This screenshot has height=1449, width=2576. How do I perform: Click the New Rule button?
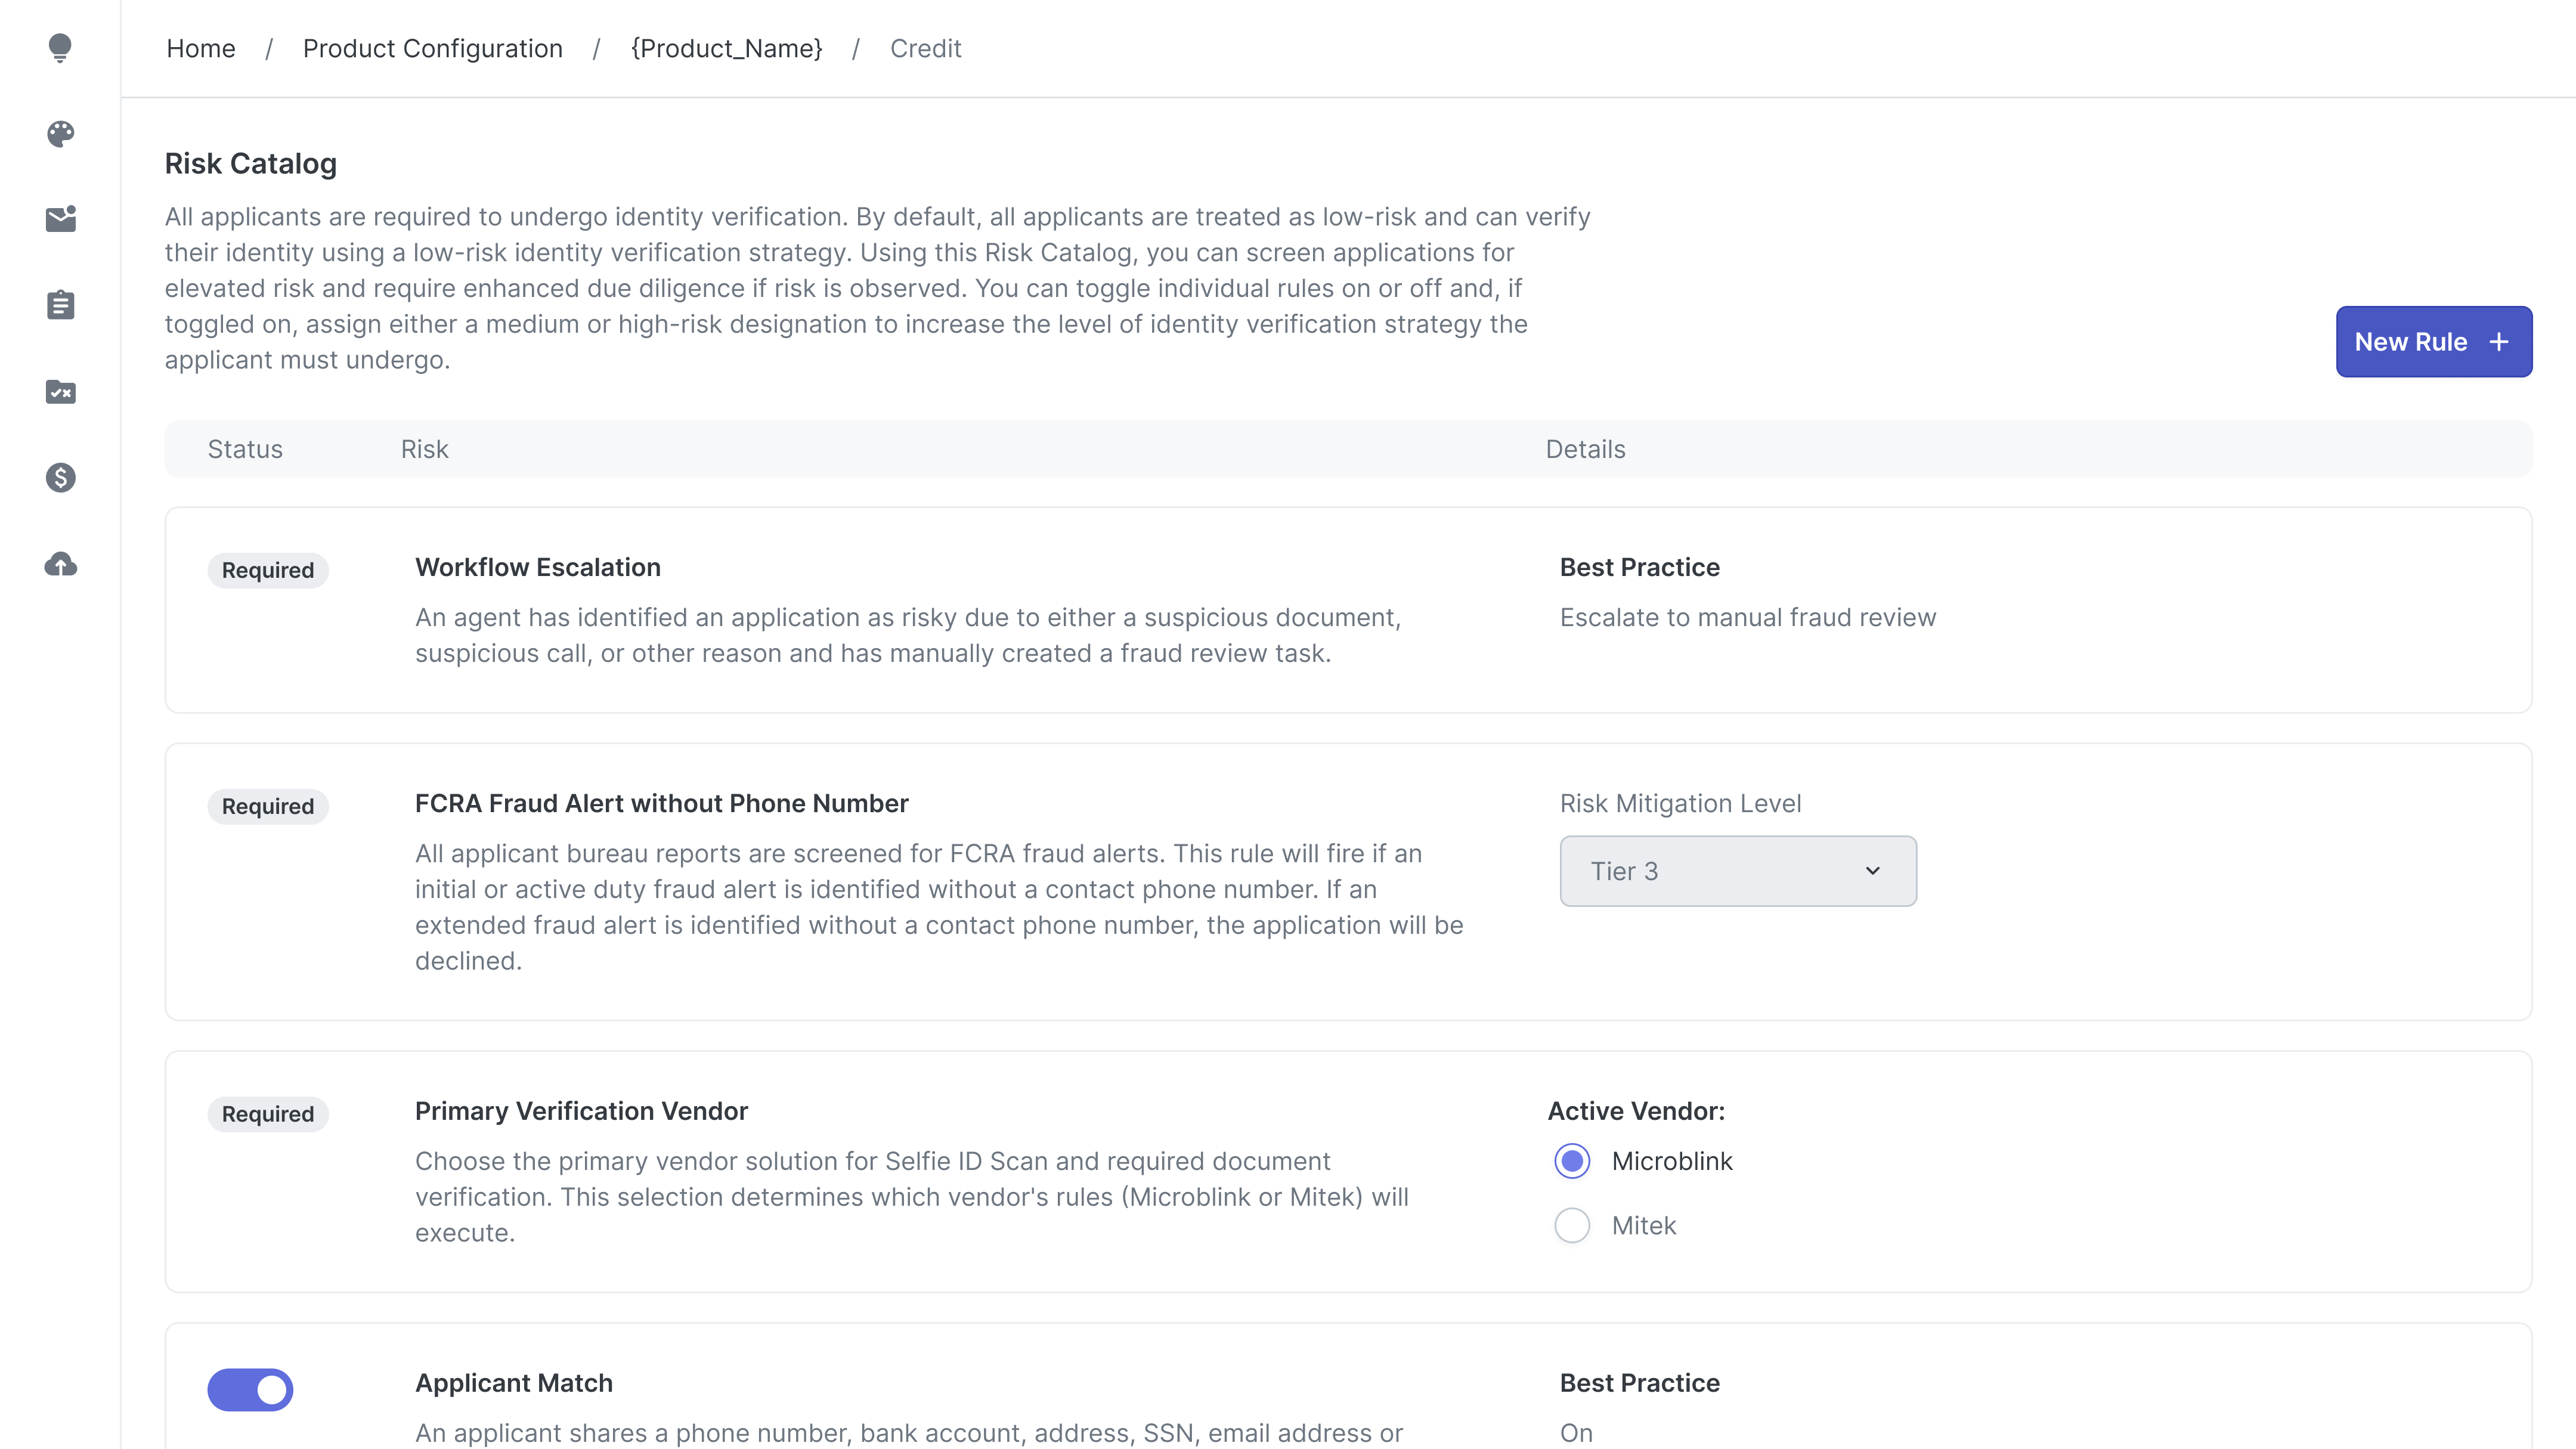click(x=2434, y=341)
